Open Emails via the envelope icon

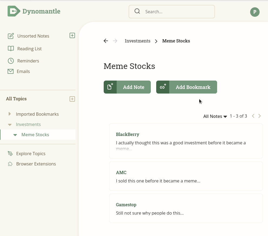tap(11, 71)
